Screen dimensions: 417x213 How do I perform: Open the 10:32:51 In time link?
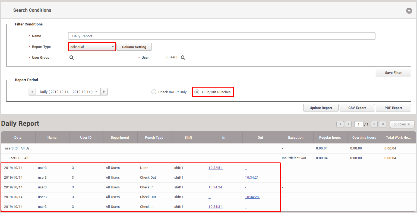pyautogui.click(x=215, y=168)
